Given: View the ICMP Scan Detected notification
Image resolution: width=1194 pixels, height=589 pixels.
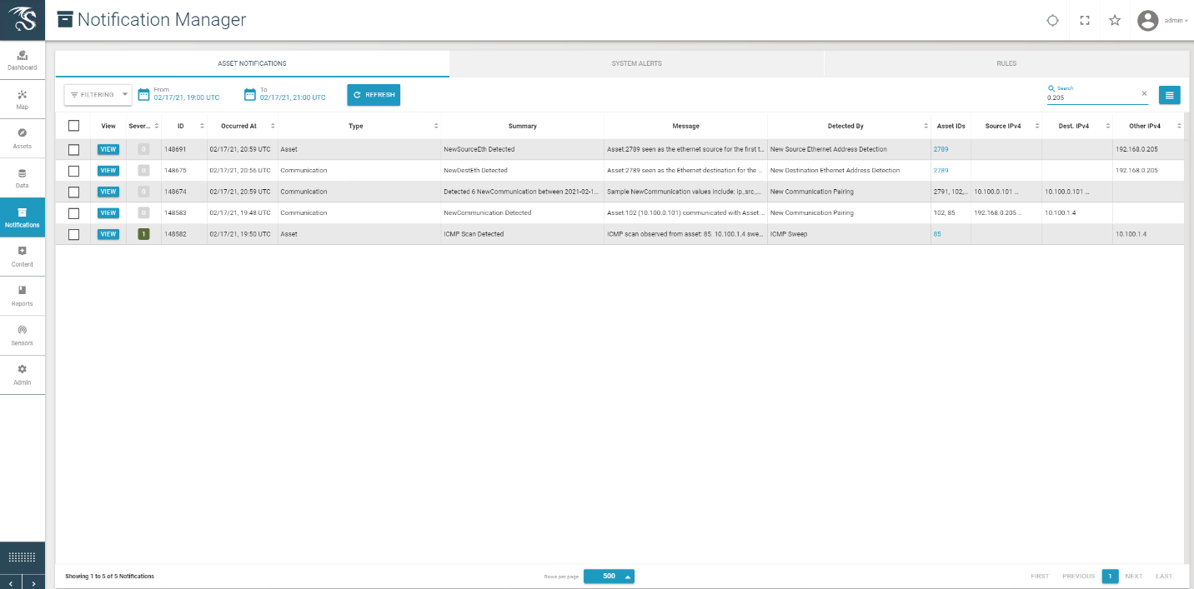Looking at the screenshot, I should point(108,234).
